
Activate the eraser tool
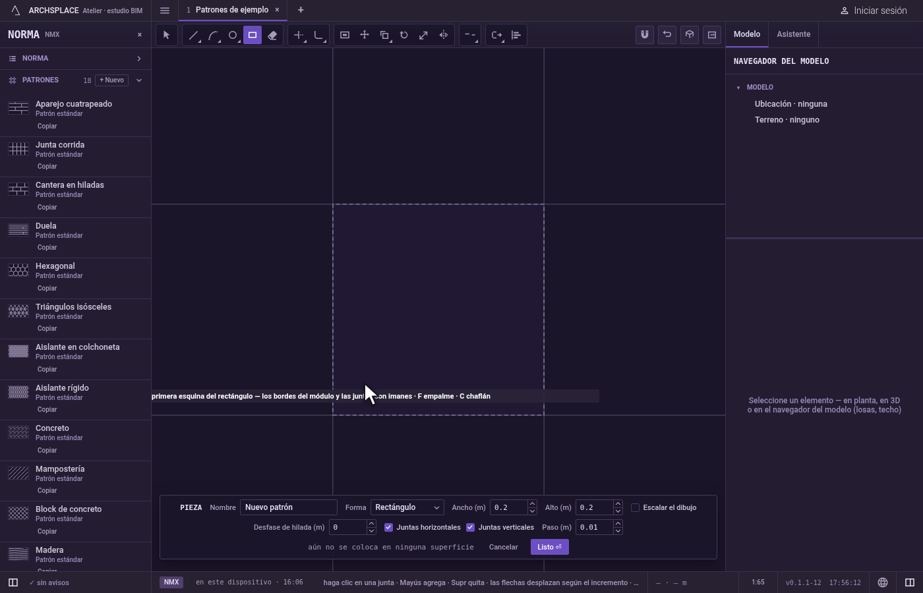[x=272, y=35]
